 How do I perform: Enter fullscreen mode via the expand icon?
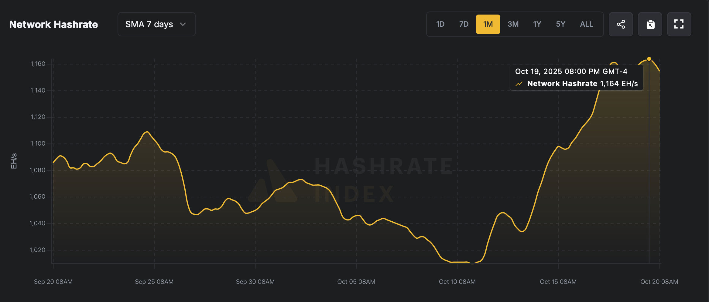(679, 24)
